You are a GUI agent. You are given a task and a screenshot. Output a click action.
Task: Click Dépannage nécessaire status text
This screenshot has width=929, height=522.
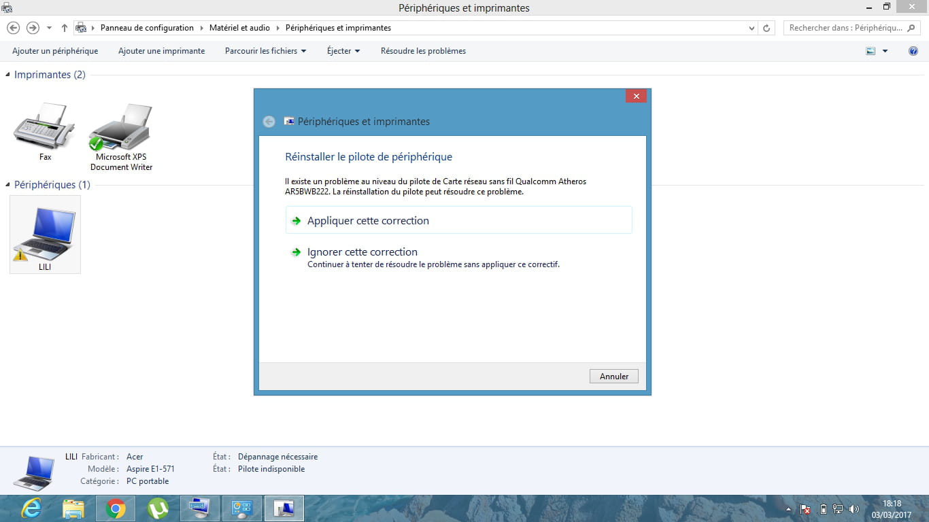tap(277, 457)
